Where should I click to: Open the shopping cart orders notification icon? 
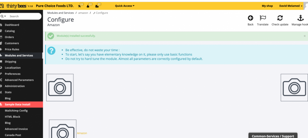point(79,6)
